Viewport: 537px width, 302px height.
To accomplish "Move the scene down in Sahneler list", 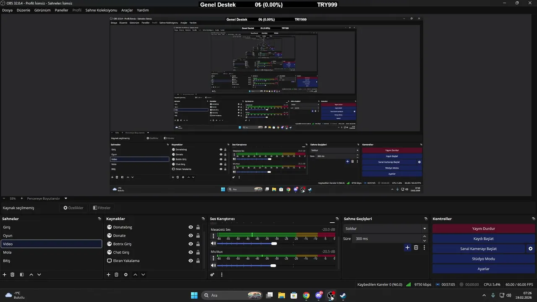I will (x=39, y=275).
